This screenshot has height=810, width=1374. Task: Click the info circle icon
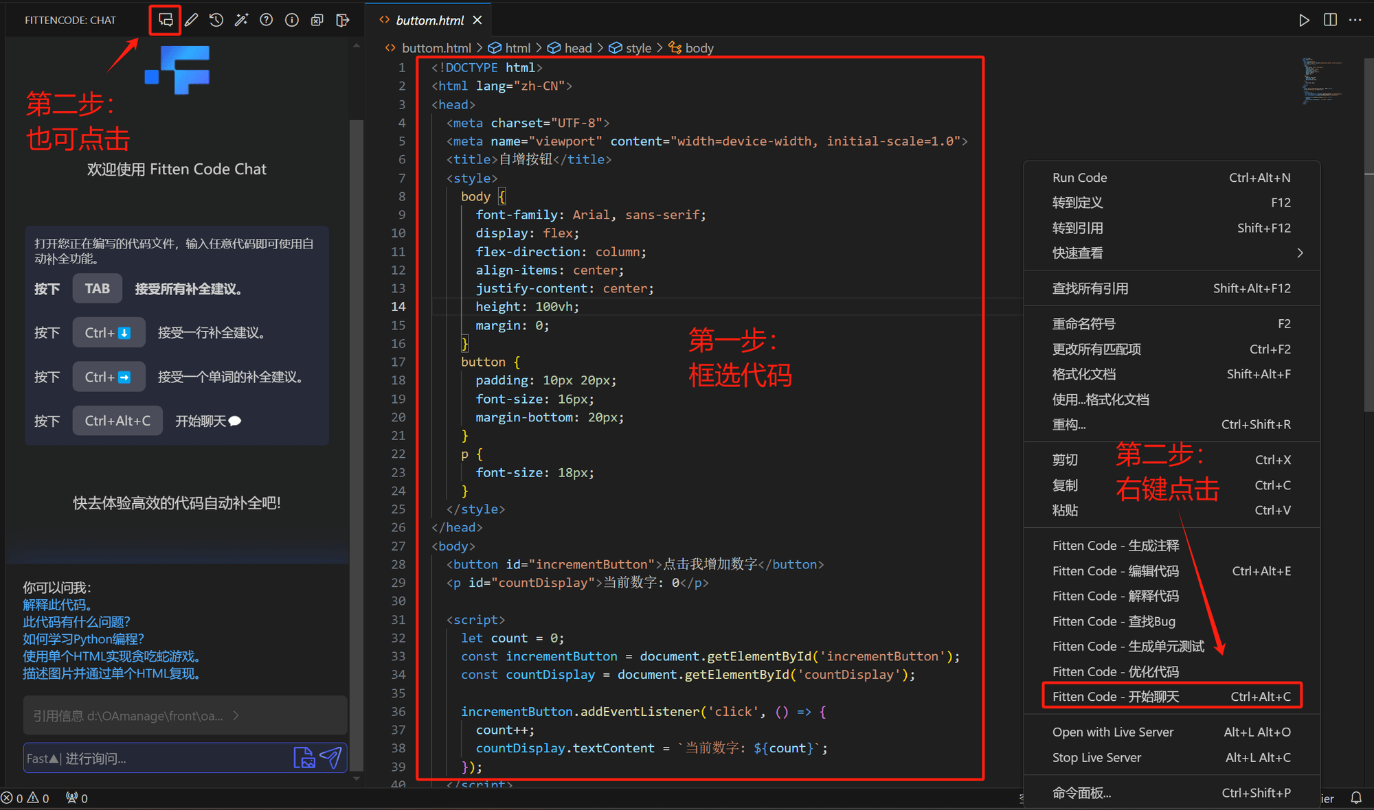tap(292, 20)
